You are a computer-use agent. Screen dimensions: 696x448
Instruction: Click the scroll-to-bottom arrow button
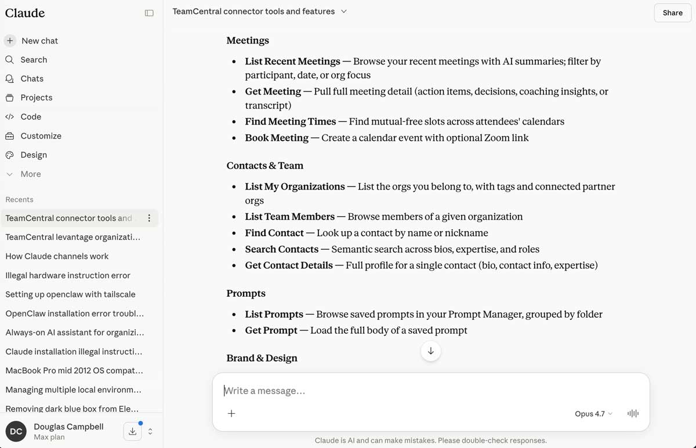(x=430, y=351)
